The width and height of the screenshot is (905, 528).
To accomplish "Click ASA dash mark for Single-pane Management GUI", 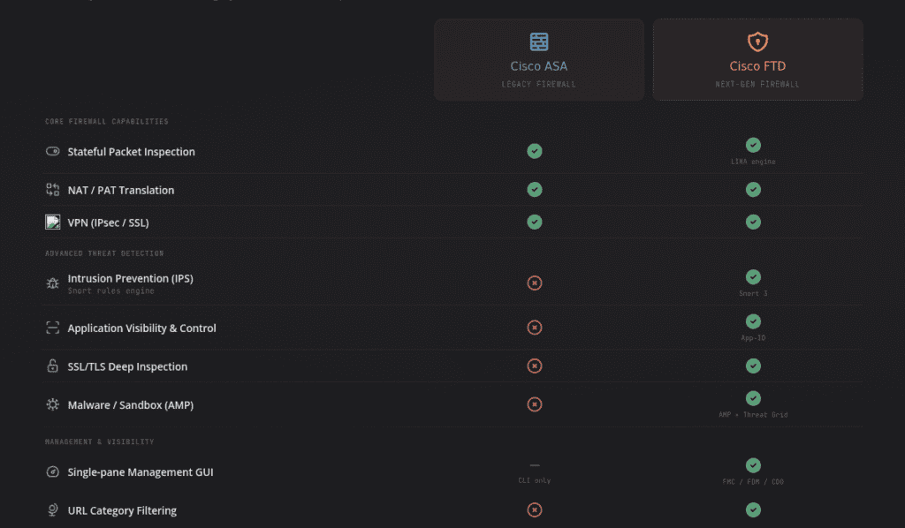I will click(535, 465).
